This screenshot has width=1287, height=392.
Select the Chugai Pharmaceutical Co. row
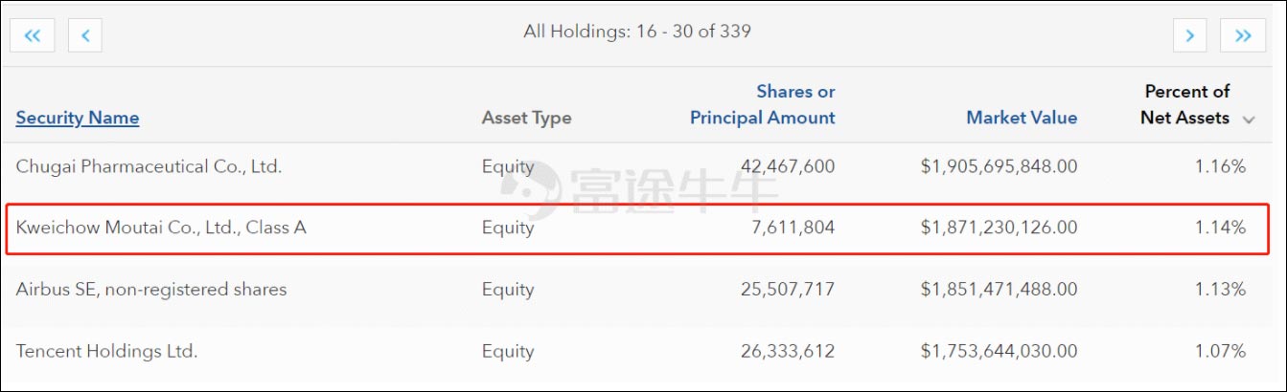149,166
